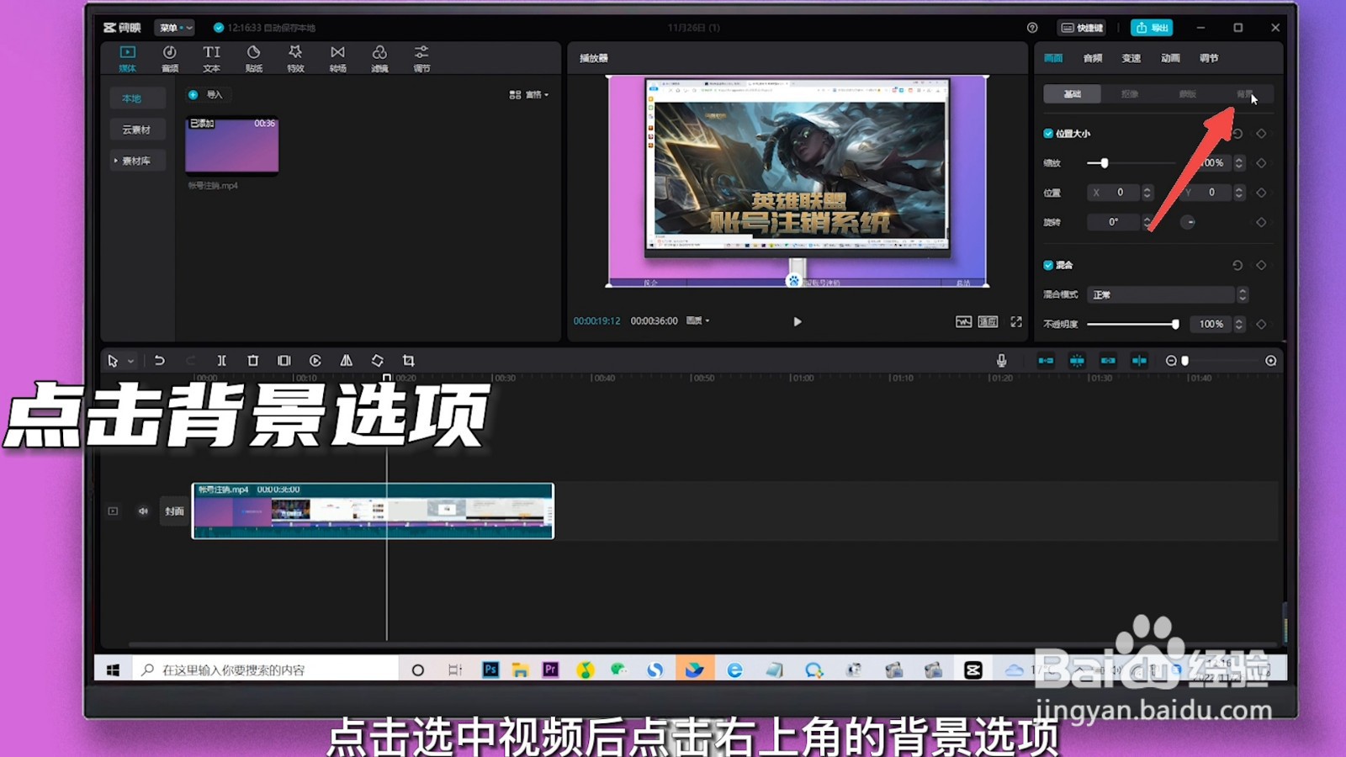Open the 音频 audio library
Screen dimensions: 1346x757
[170, 58]
